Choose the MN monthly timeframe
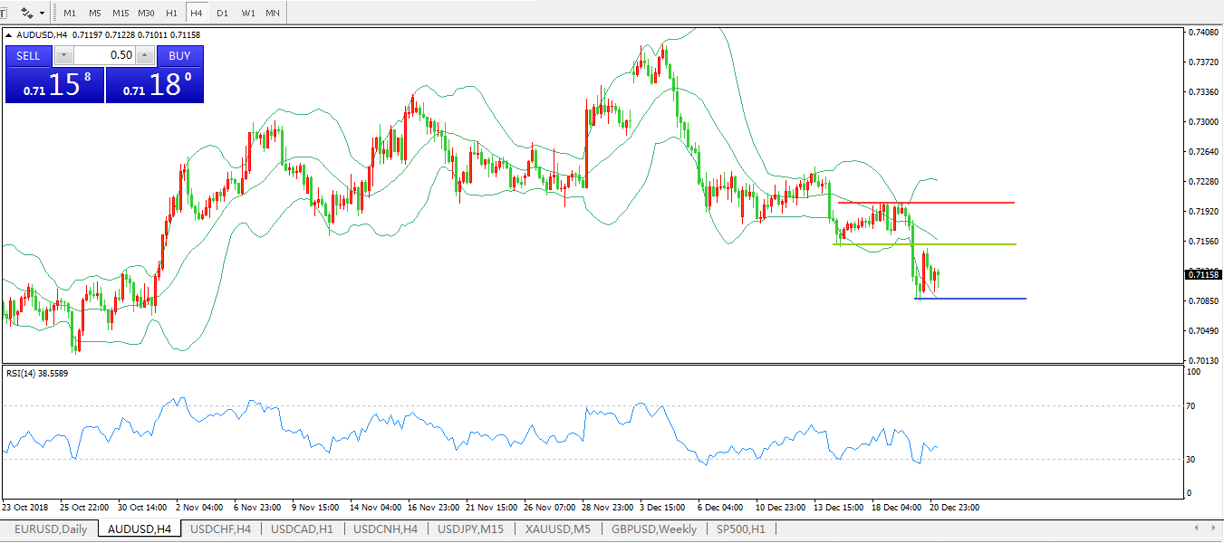1224x543 pixels. coord(273,14)
